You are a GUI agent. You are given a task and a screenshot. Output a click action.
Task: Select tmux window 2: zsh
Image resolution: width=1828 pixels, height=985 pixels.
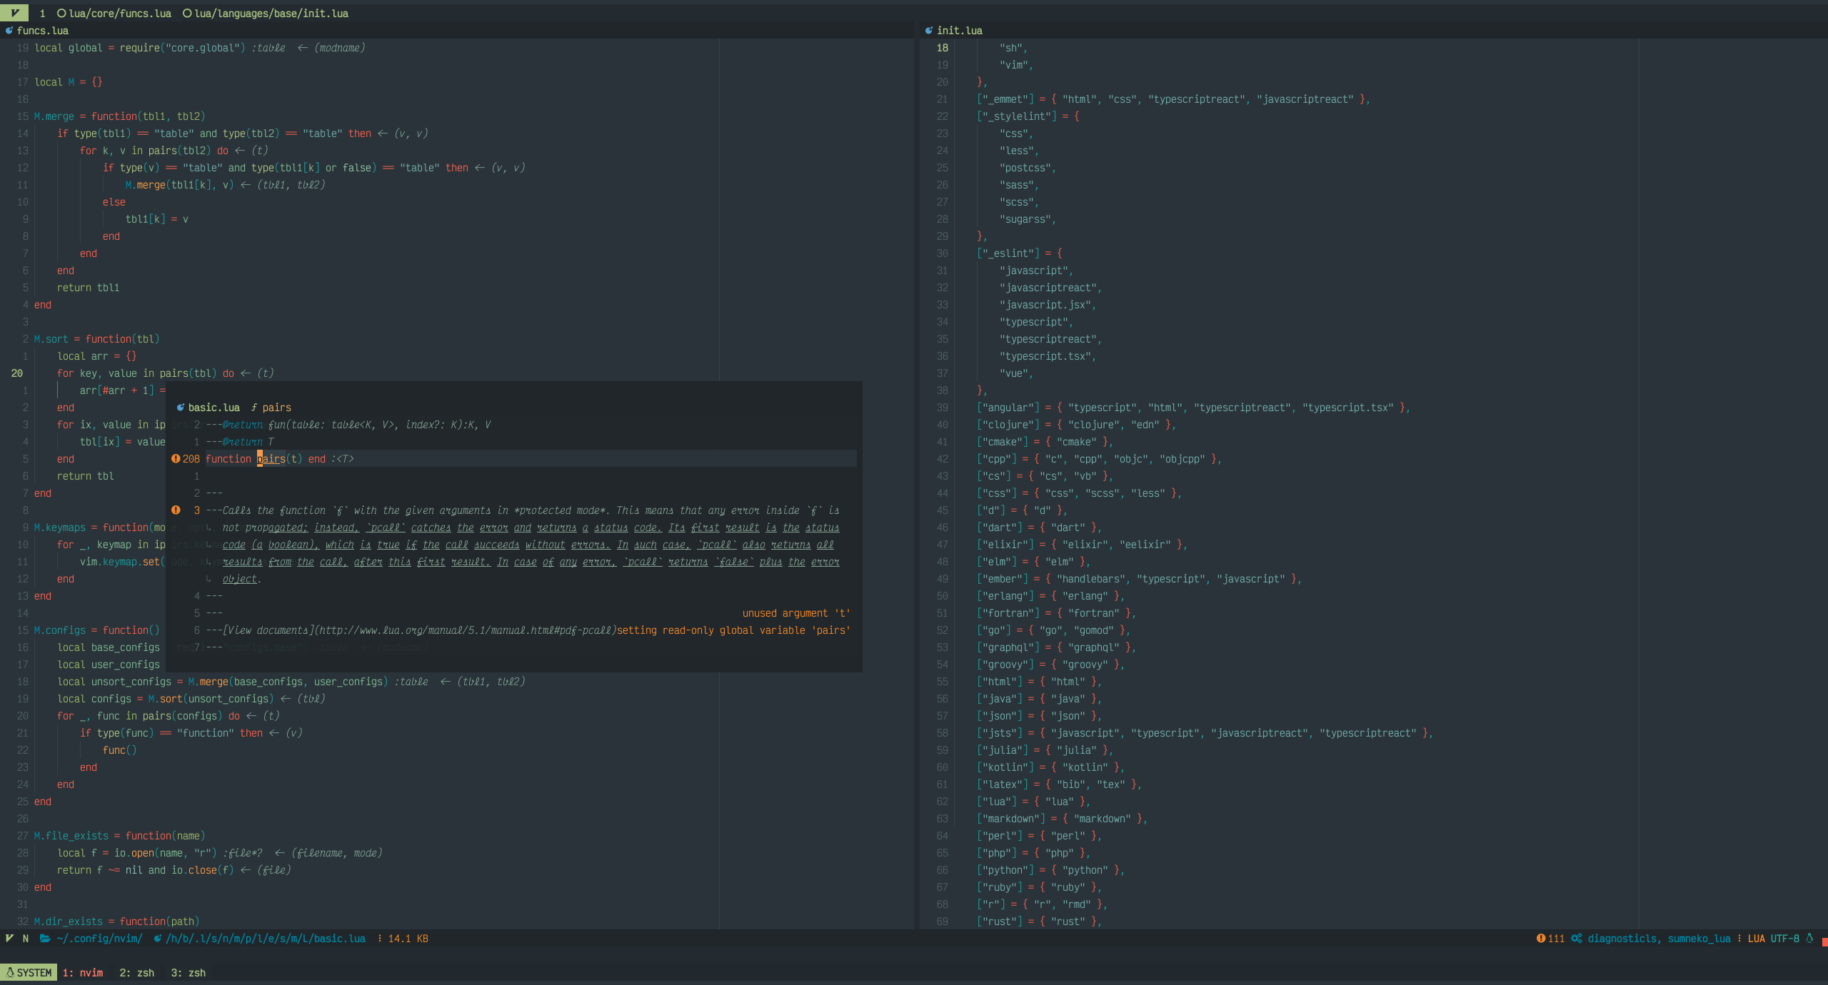[136, 973]
